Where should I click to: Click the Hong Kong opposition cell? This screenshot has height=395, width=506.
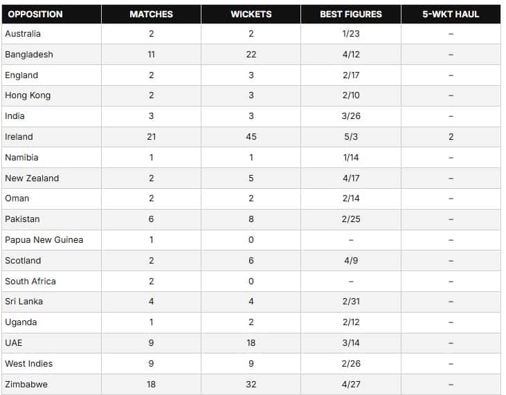28,95
